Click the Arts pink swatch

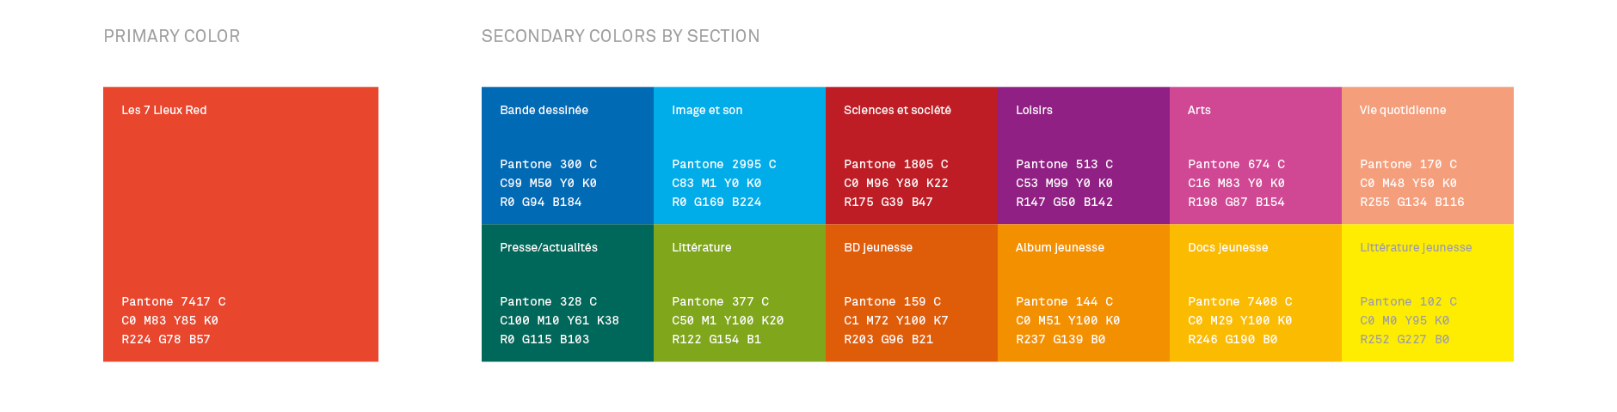(x=1256, y=137)
